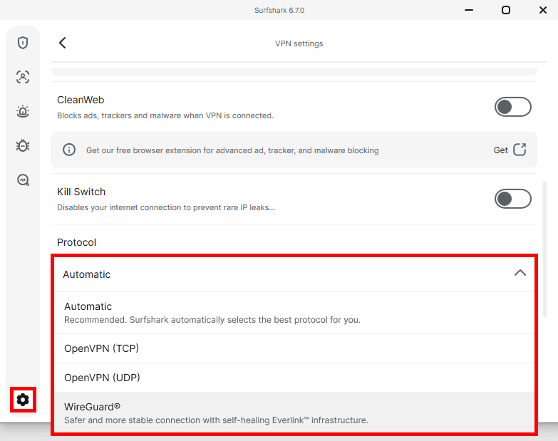Toggle the CleanWeb switch
The height and width of the screenshot is (441, 558).
pos(513,107)
